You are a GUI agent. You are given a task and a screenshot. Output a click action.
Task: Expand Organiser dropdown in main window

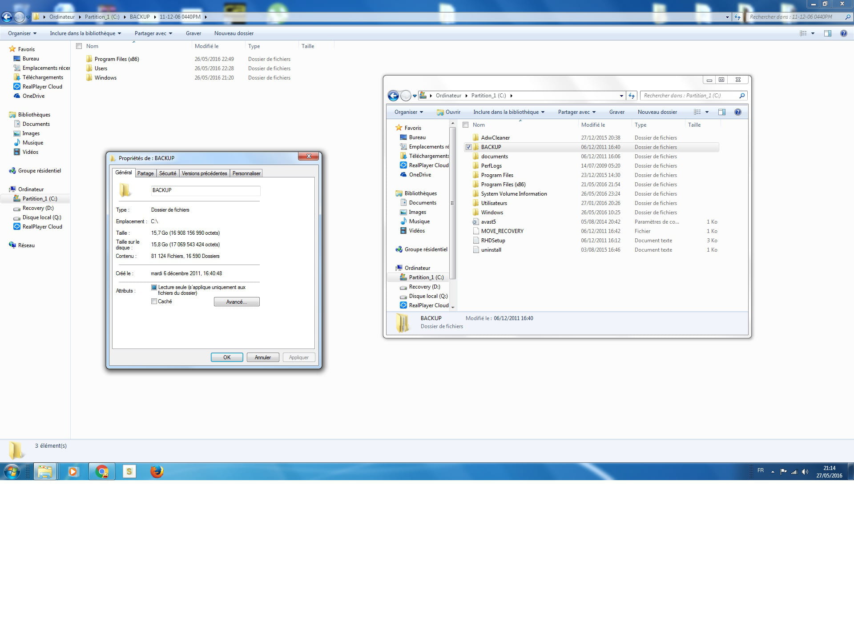point(22,33)
